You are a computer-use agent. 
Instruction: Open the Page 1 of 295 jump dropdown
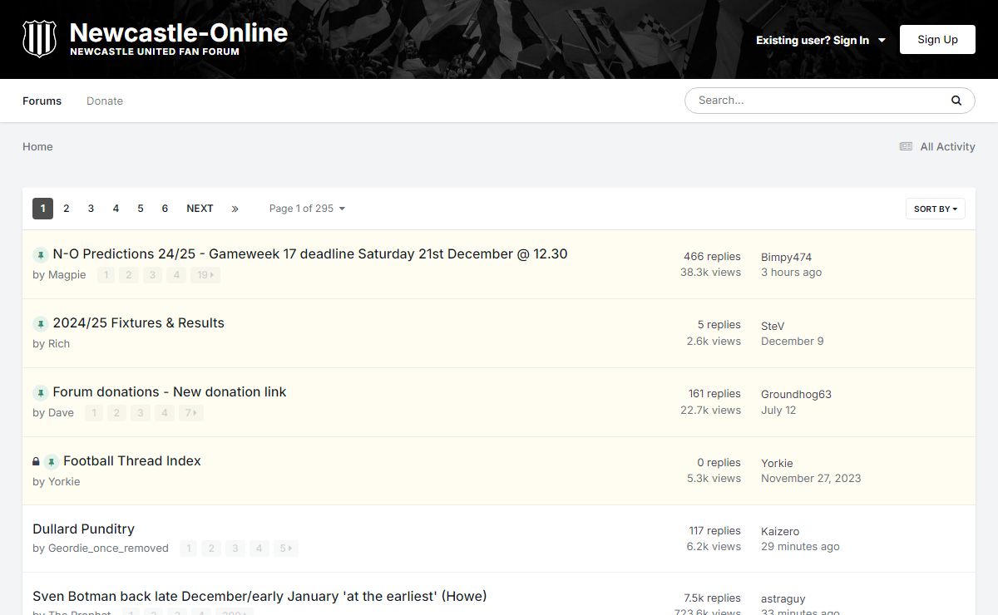coord(307,209)
